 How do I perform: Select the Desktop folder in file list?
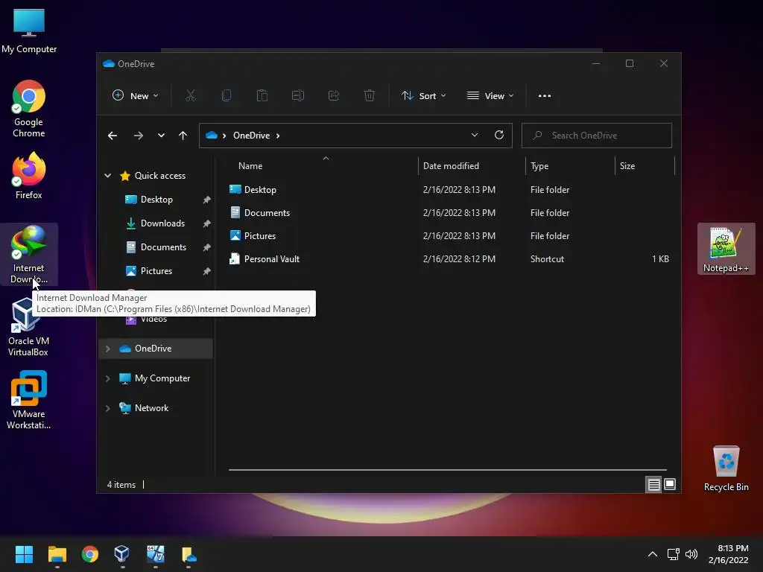(449, 190)
